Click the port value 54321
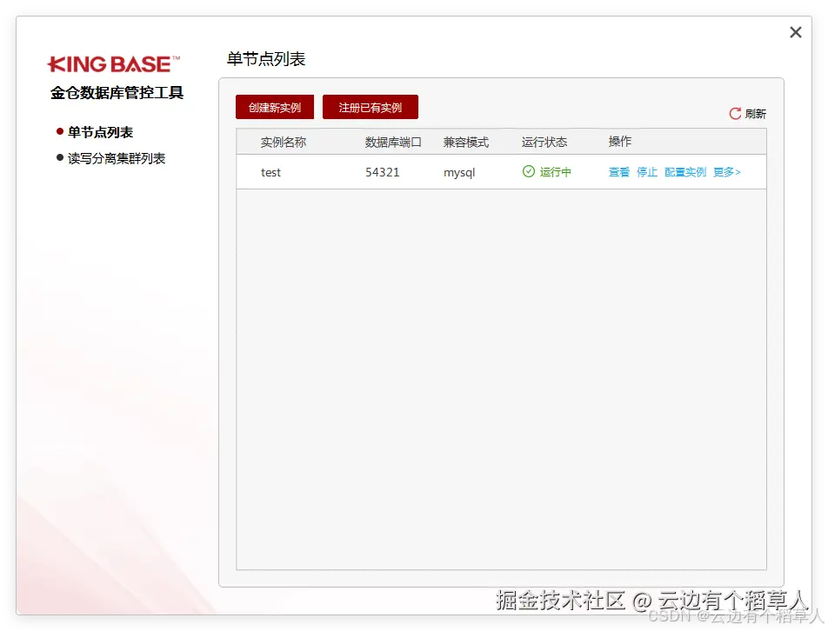 pyautogui.click(x=383, y=172)
